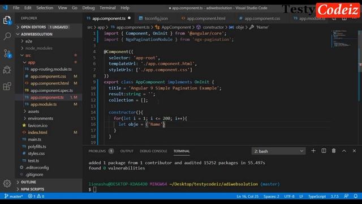Click the AppComponent breadcrumb

click(x=176, y=27)
